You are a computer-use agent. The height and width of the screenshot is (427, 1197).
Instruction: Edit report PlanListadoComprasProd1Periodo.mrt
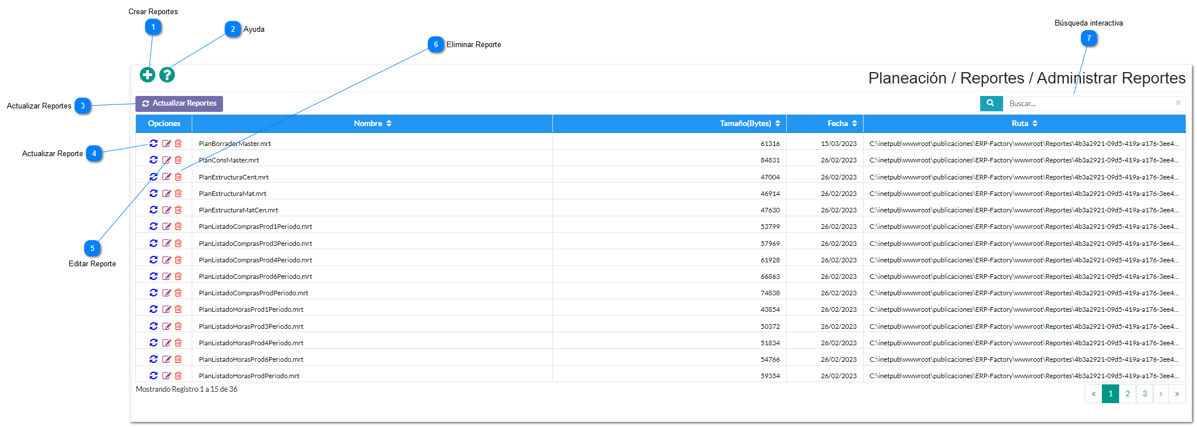coord(167,226)
